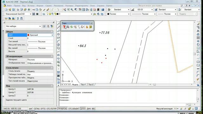Click the Центр X value 1497.58
Viewport: 203px width, 114px height.
click(40, 89)
